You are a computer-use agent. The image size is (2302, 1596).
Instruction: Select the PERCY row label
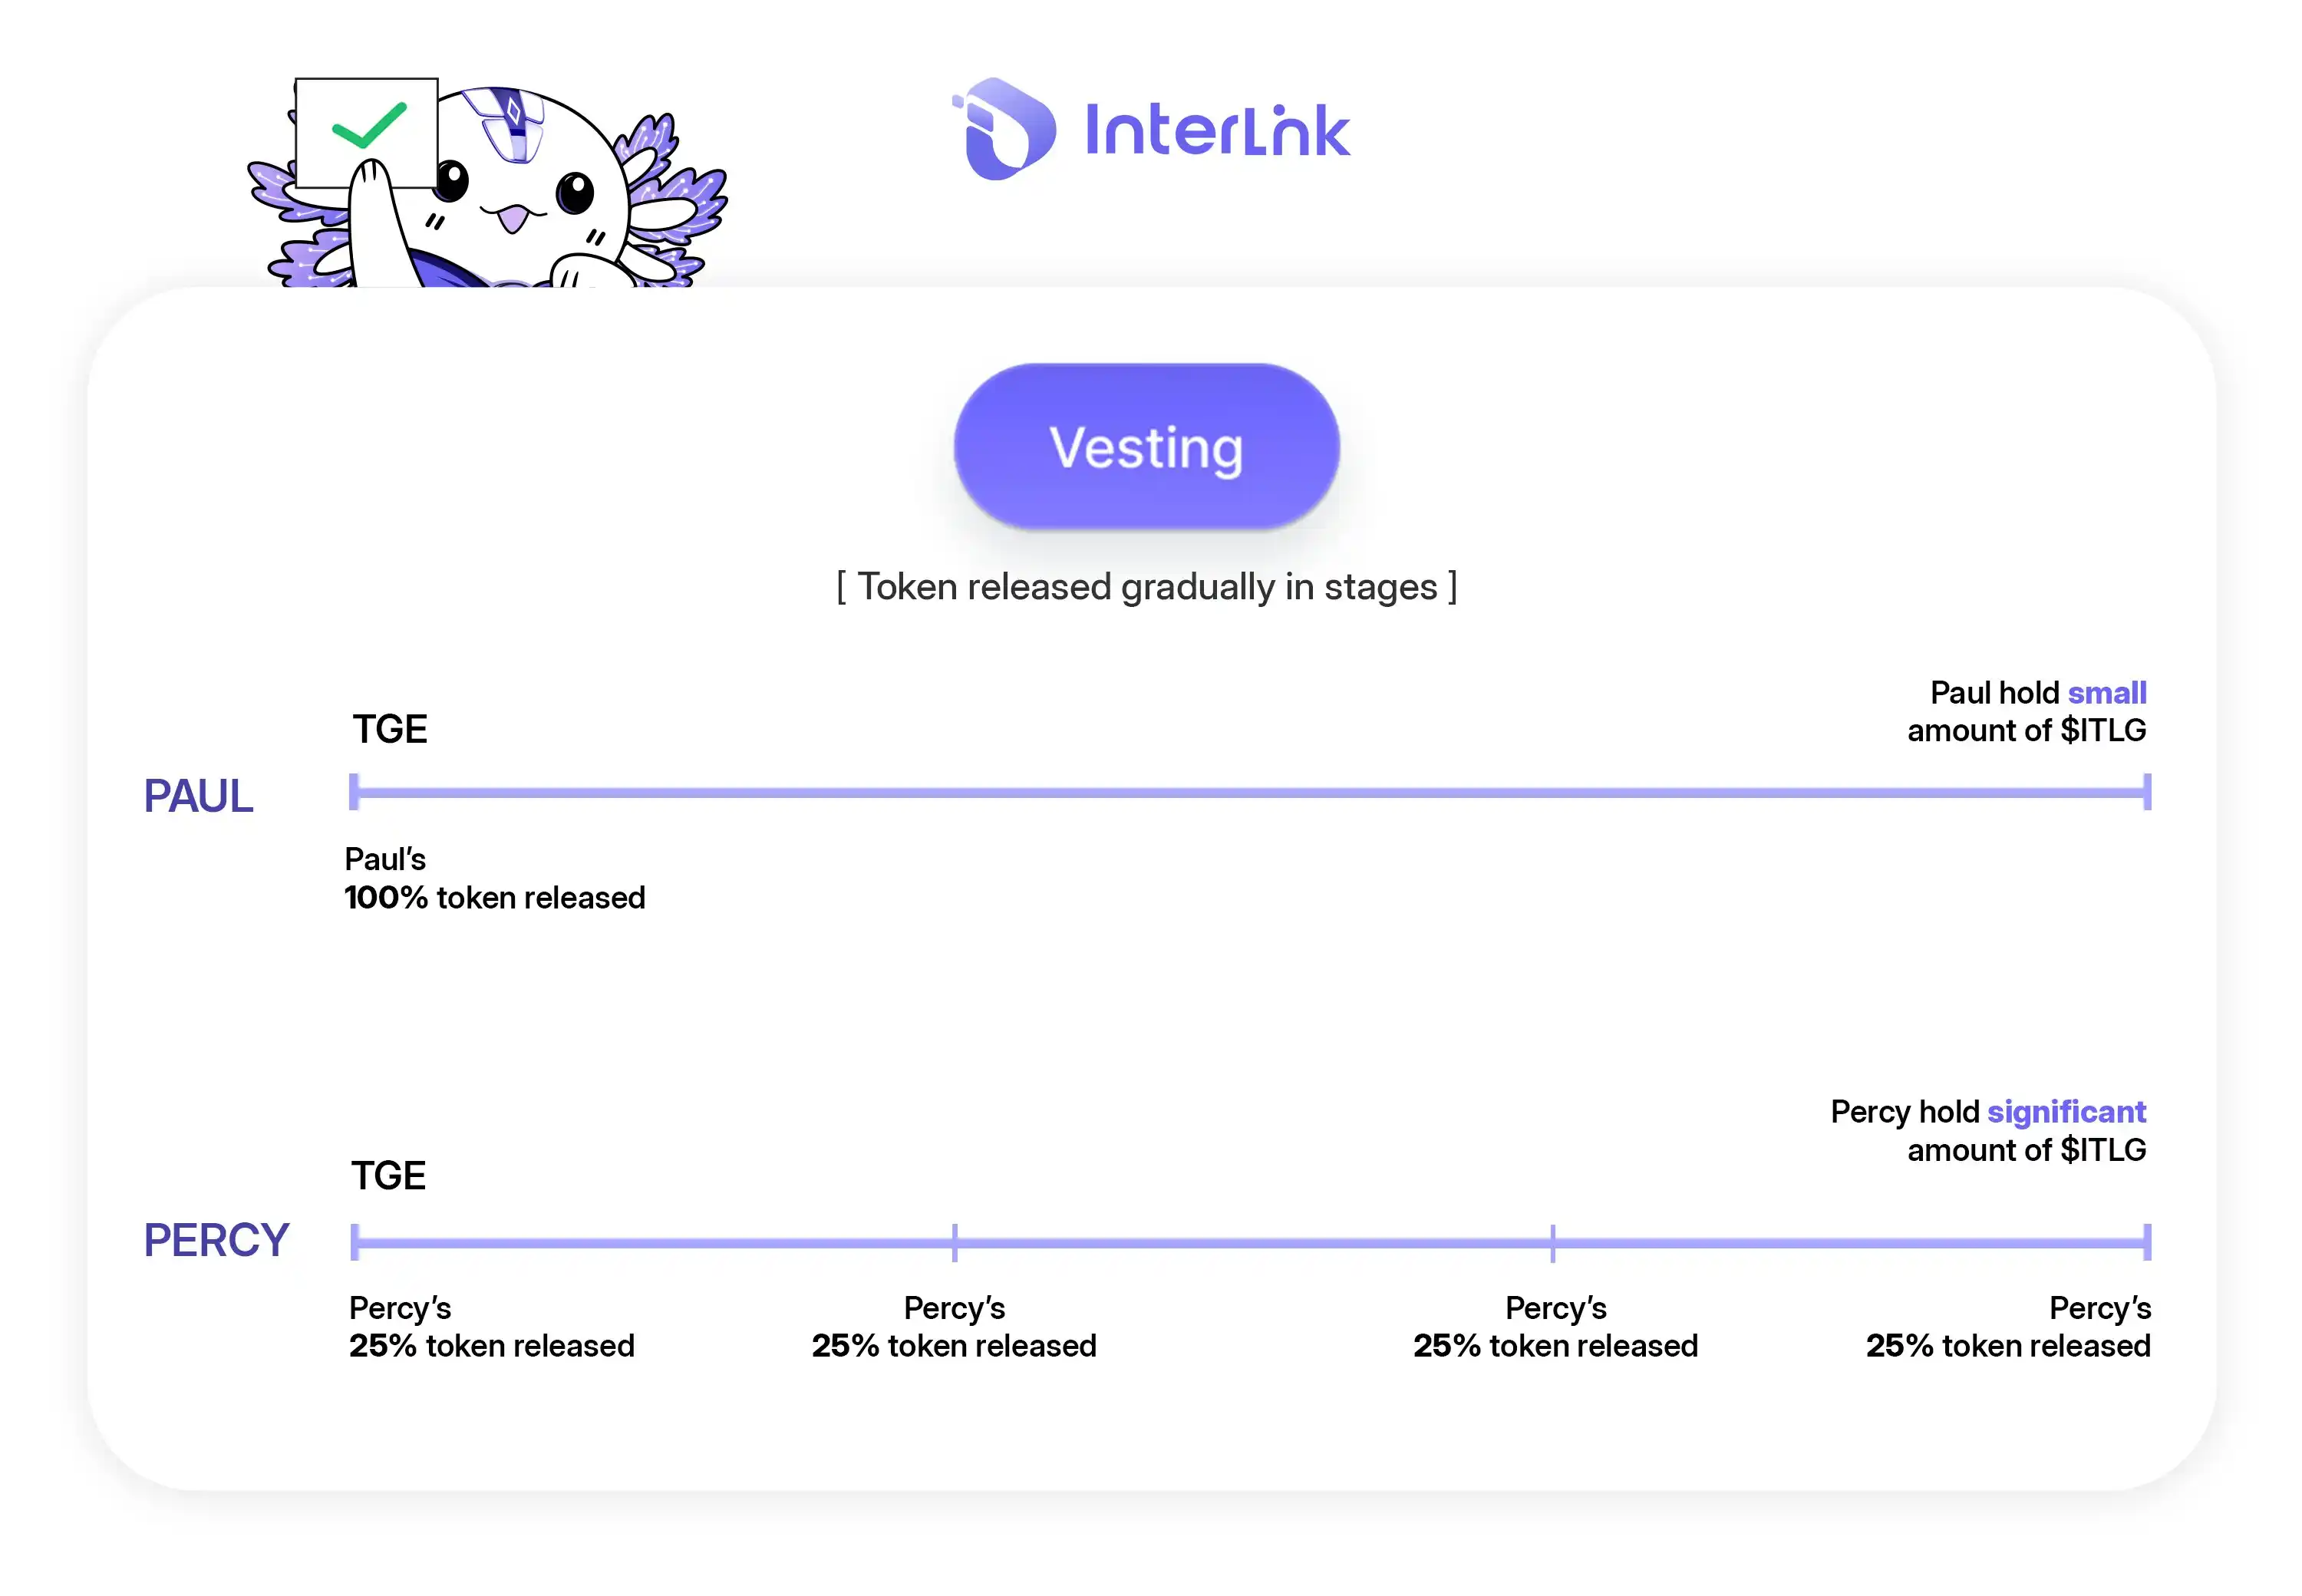pos(216,1241)
